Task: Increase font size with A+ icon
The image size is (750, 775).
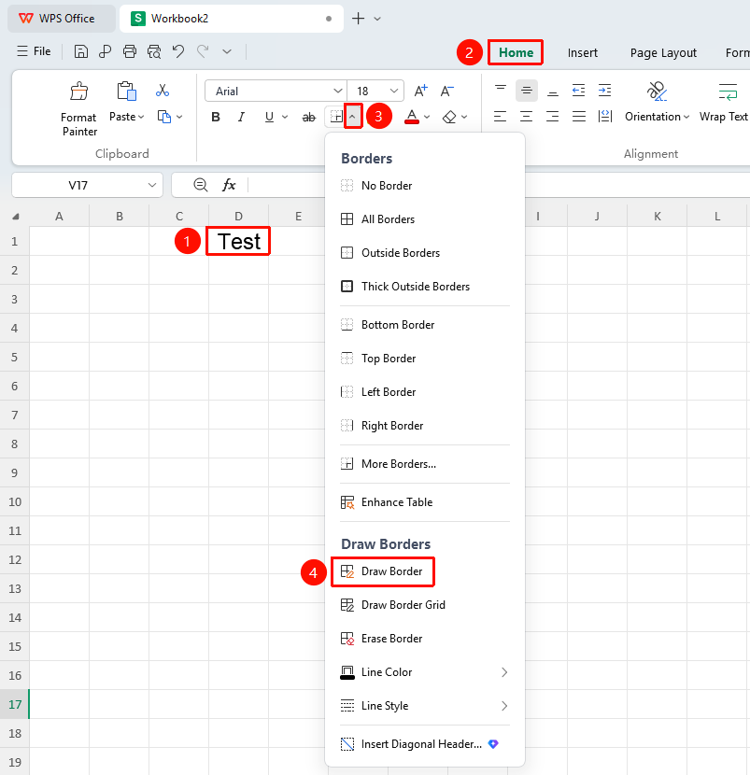Action: (x=420, y=91)
